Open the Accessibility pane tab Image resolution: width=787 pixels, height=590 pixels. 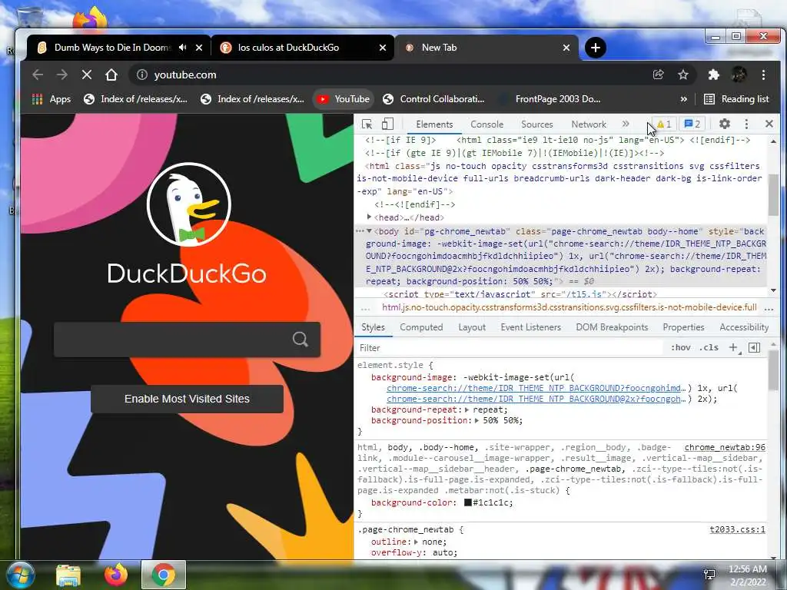click(x=744, y=327)
